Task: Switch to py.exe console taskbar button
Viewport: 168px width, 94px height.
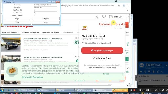Action: [x=83, y=90]
